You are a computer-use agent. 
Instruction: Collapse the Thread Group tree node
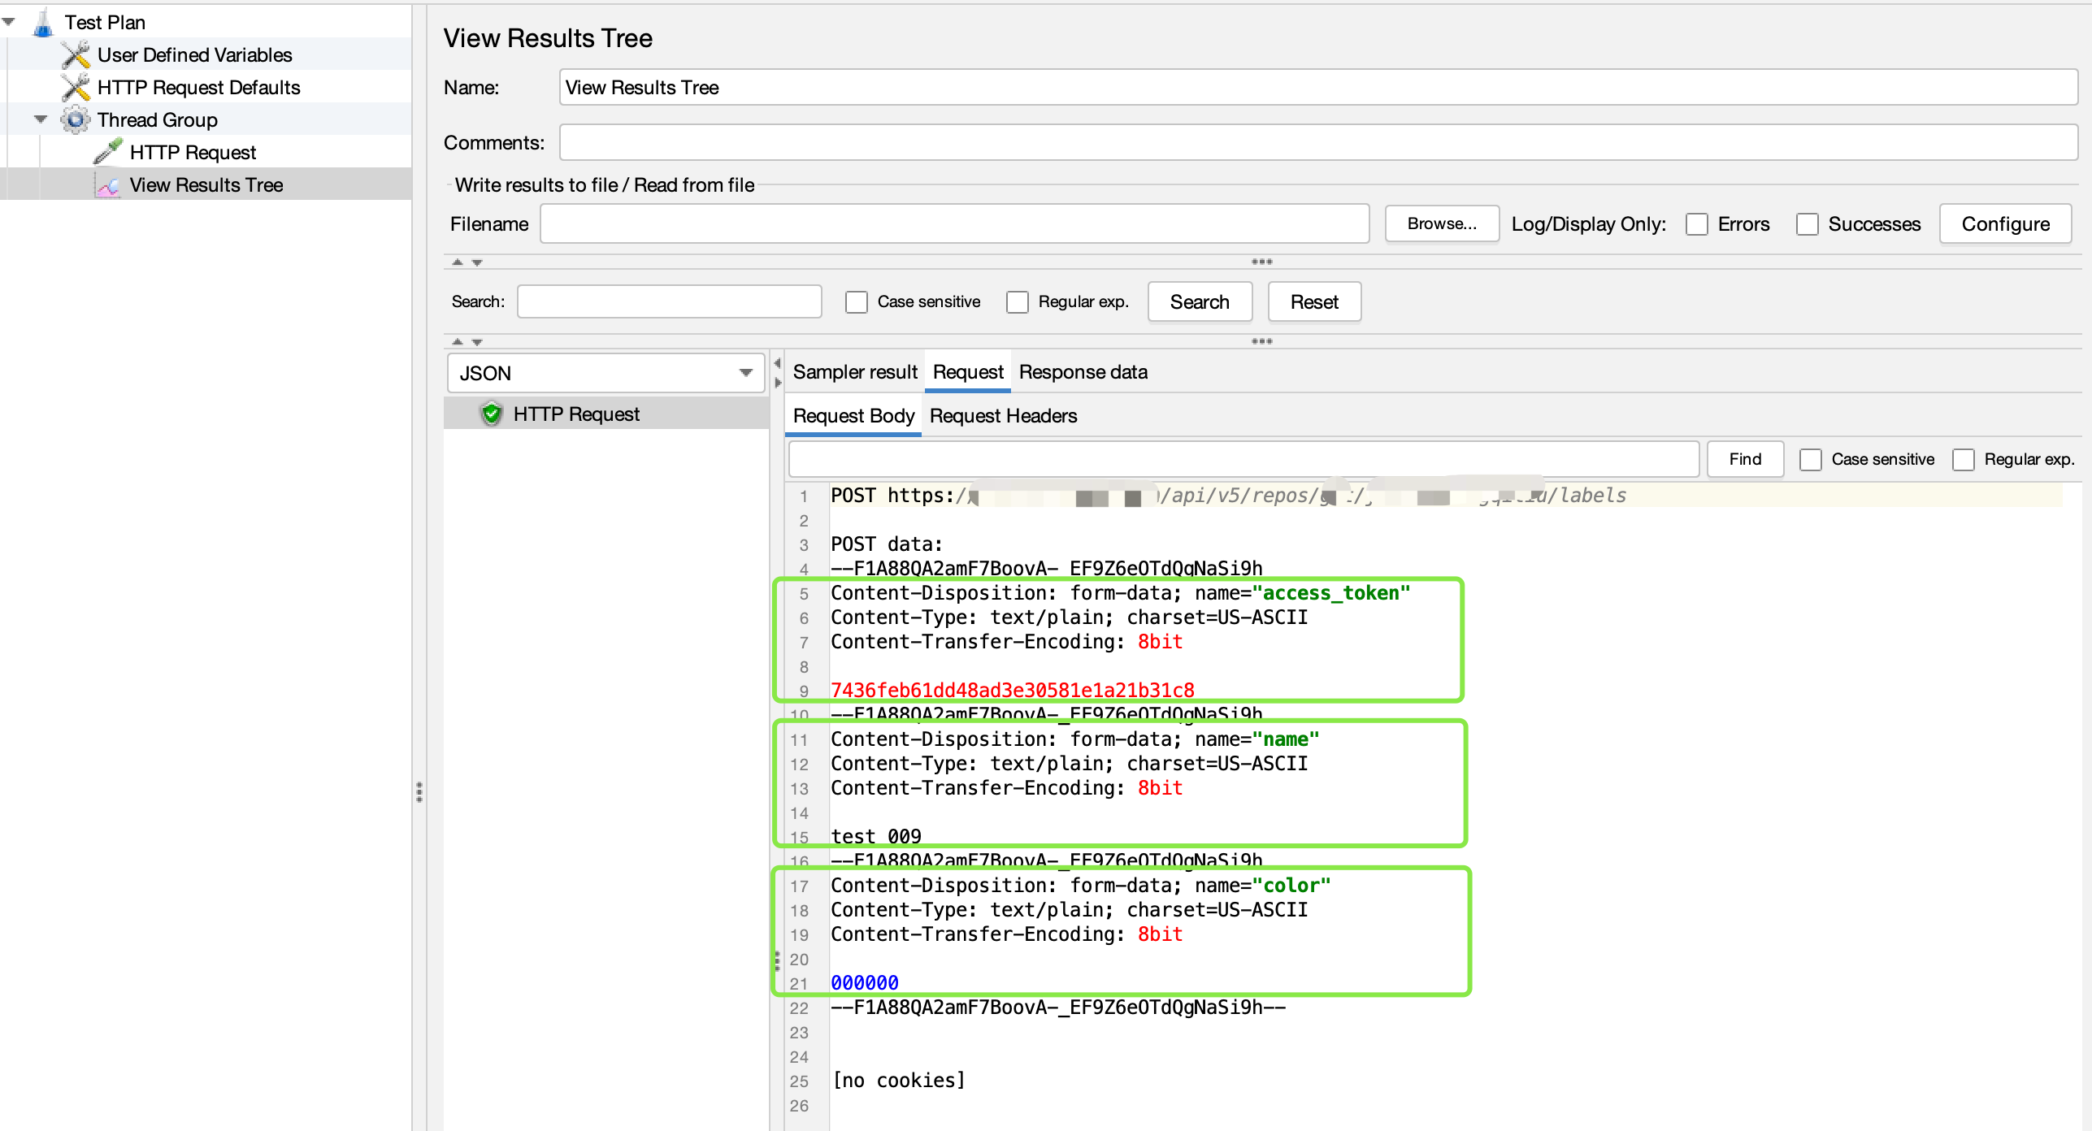pos(41,119)
